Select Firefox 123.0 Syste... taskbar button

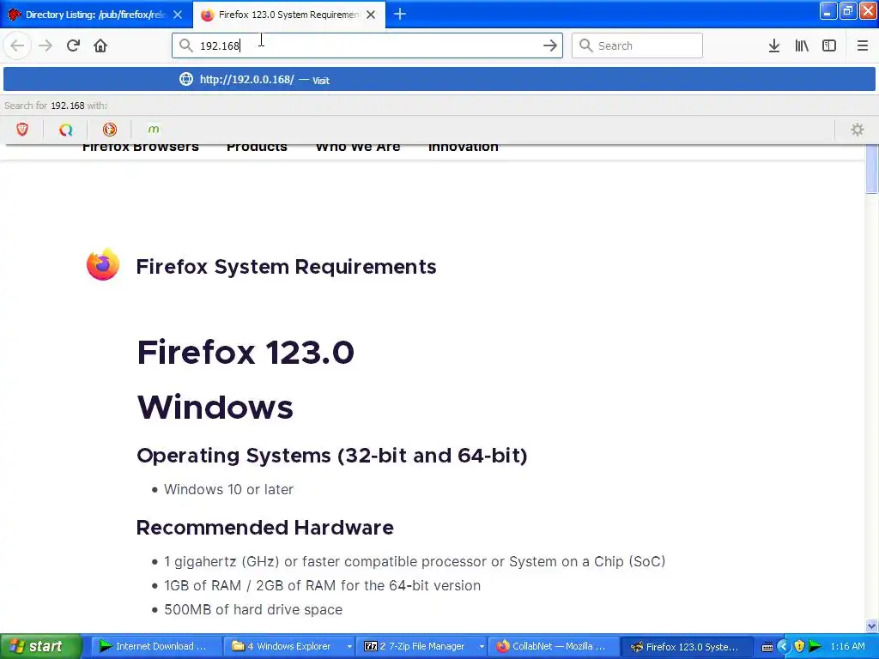coord(688,646)
